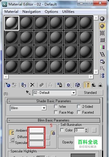
Task: Click the Make Preview filmstrip icon
Action: [102, 54]
